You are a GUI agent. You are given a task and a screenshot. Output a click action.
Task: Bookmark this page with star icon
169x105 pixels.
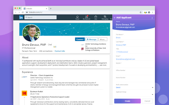click(140, 12)
